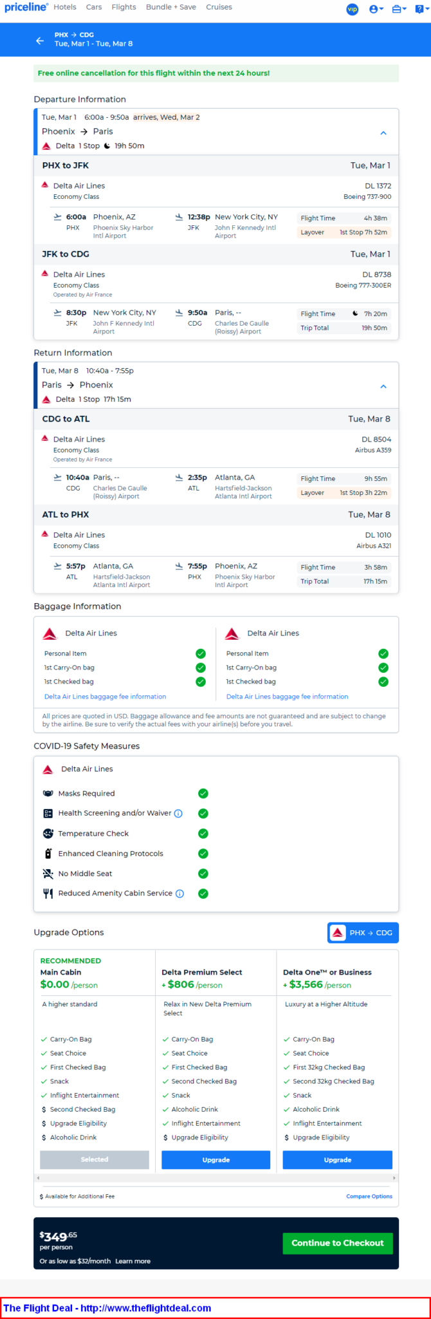Go back using the left arrow
Viewport: 431px width, 1319px height.
40,41
